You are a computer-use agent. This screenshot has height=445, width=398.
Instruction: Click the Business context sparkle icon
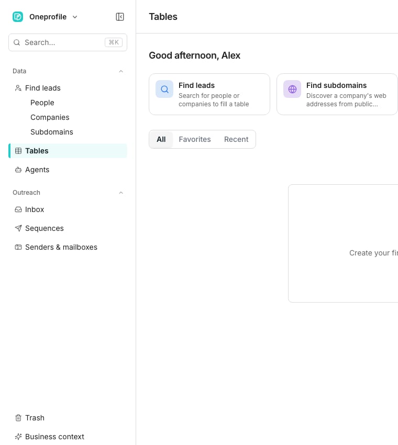18,437
